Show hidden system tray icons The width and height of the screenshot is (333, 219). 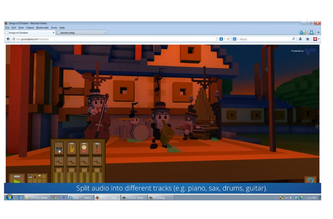pos(276,198)
